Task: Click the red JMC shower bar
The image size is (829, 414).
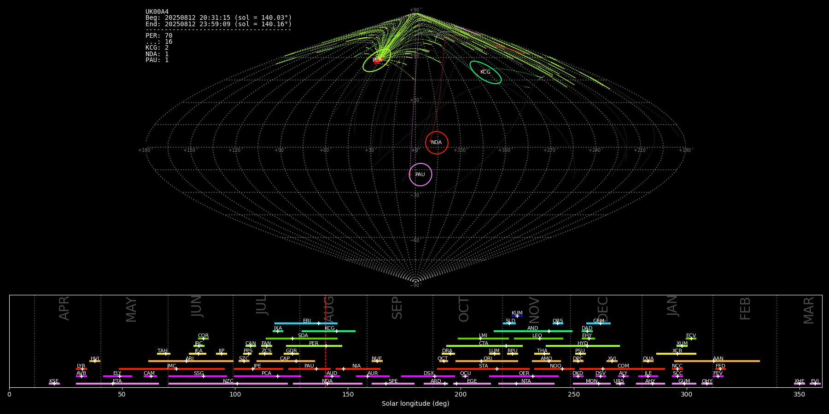Action: coord(172,368)
